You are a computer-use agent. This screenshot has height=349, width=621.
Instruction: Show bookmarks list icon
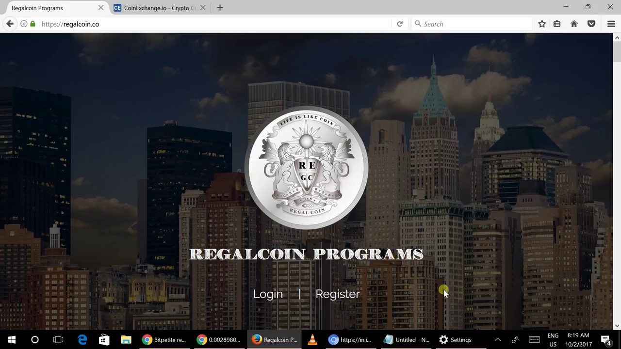(x=557, y=24)
